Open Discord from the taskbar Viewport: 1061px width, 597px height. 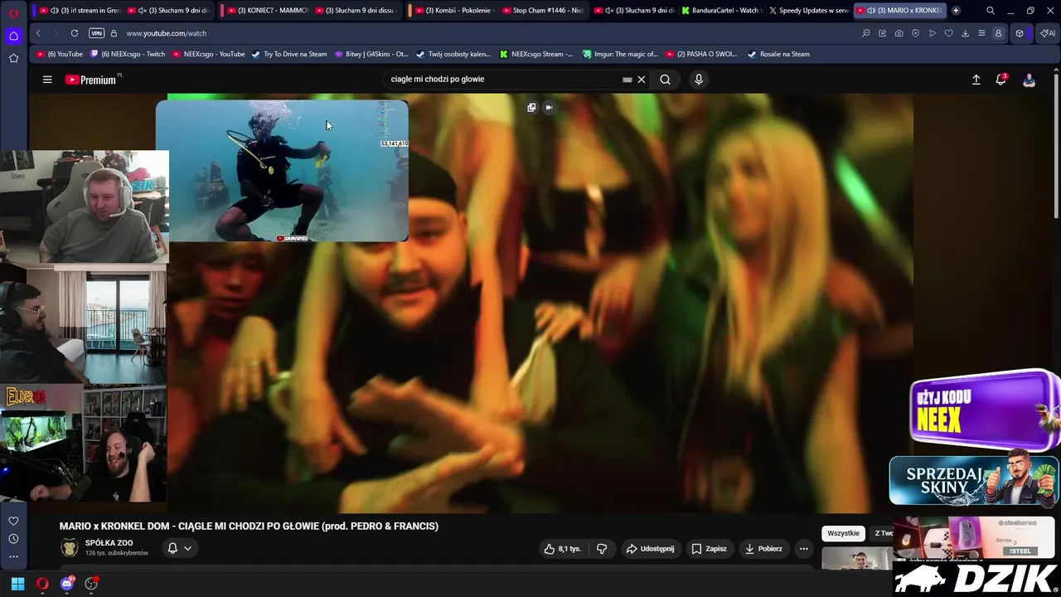click(67, 584)
